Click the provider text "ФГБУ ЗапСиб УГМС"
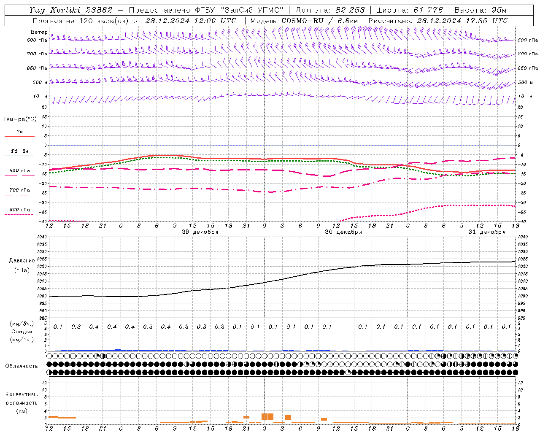 click(239, 10)
